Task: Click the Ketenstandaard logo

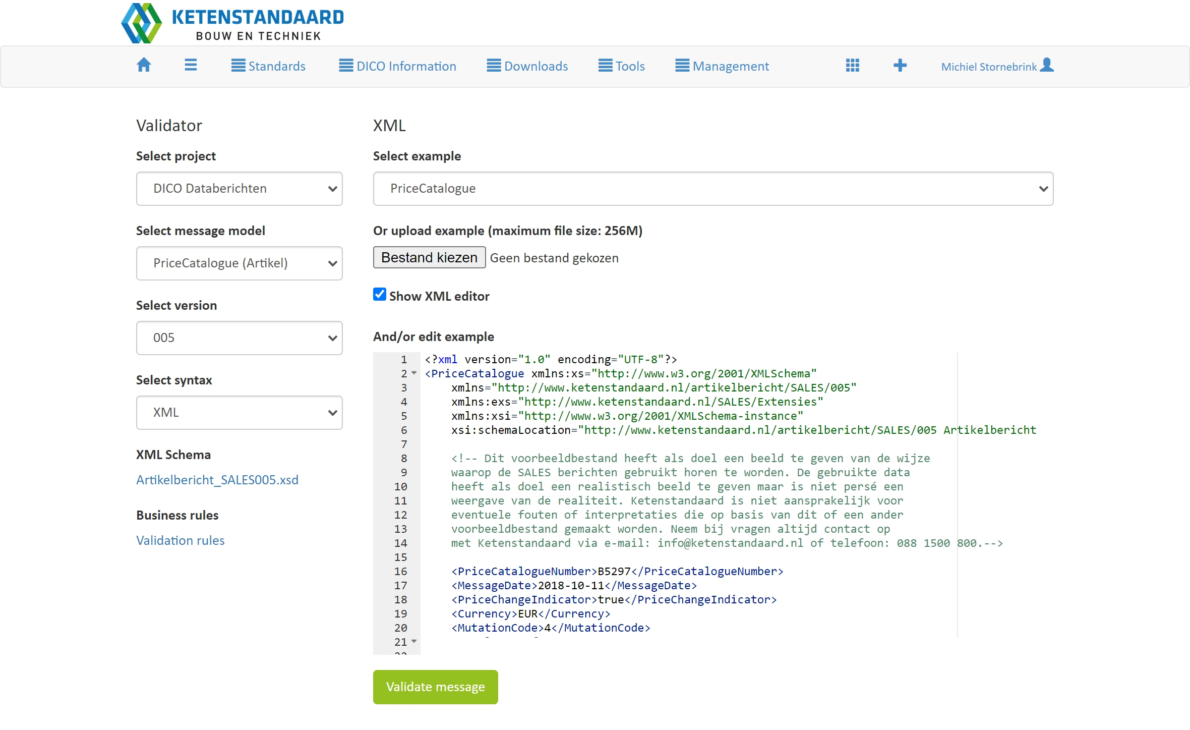Action: 232,22
